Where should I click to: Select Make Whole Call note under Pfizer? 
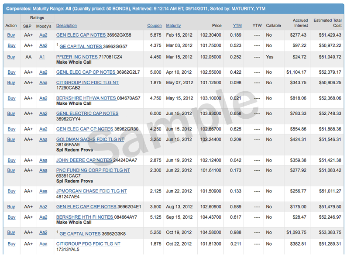74,62
